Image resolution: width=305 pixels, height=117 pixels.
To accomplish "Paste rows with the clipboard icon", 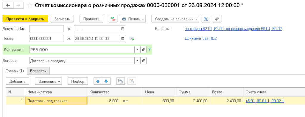I will point(132,81).
